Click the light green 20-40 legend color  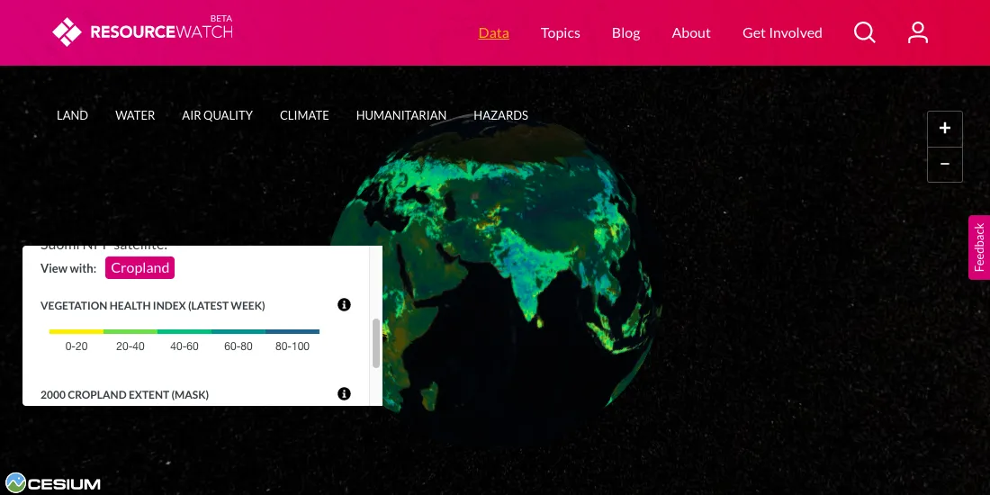(130, 331)
